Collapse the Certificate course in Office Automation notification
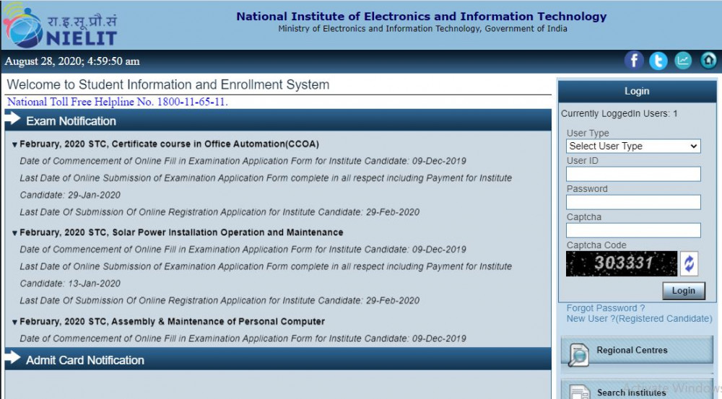The width and height of the screenshot is (722, 399). 15,144
